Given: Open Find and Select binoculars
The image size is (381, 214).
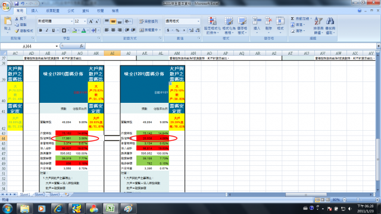Looking at the screenshot, I should 330,25.
